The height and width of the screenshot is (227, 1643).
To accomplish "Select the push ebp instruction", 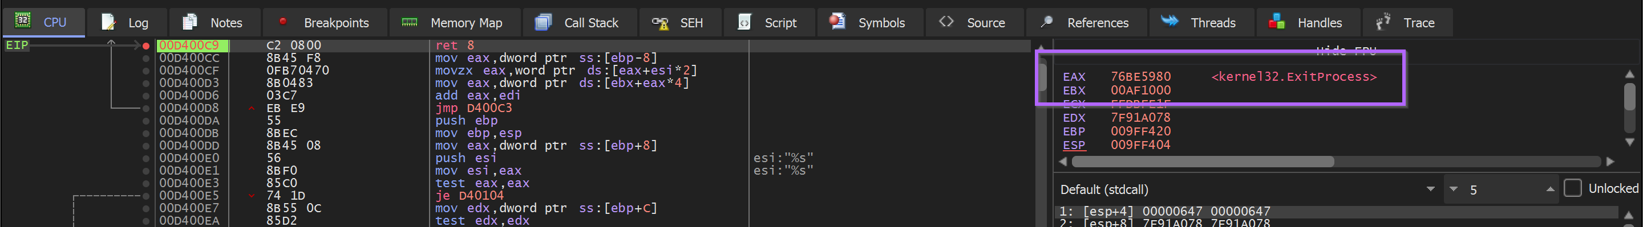I will point(466,121).
